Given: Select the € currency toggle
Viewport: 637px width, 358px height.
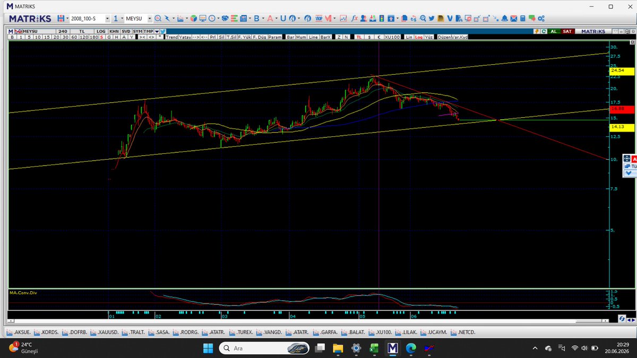Looking at the screenshot, I should click(x=379, y=37).
